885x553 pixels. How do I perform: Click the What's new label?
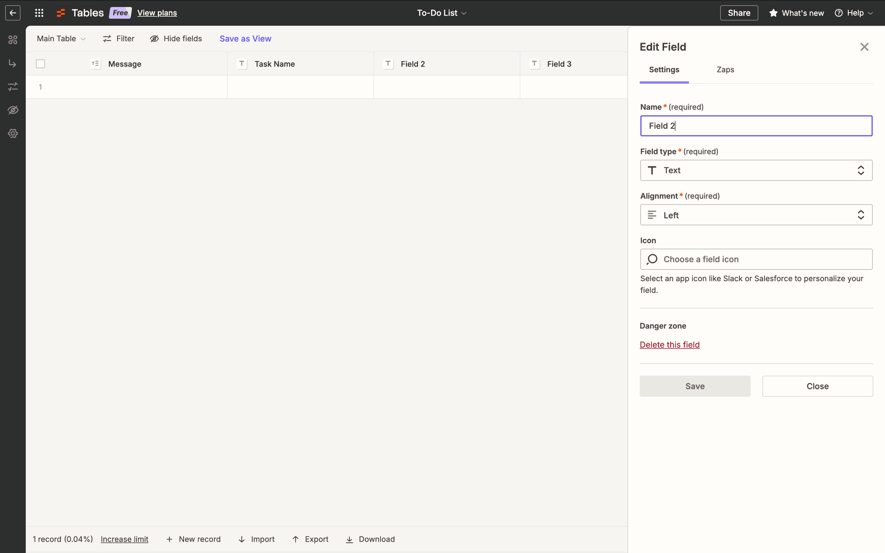click(x=802, y=13)
